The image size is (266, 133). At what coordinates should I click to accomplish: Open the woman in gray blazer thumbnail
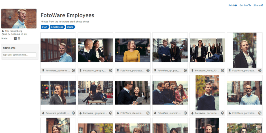[58, 93]
